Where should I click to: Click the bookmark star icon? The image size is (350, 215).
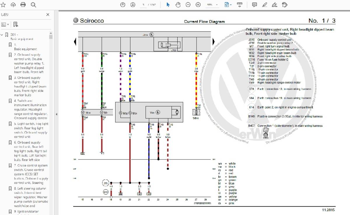pos(3,5)
